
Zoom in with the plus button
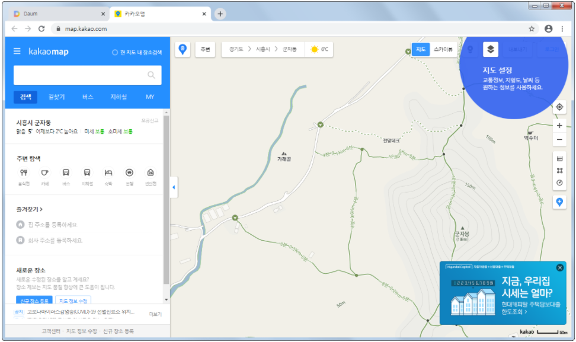pyautogui.click(x=559, y=126)
